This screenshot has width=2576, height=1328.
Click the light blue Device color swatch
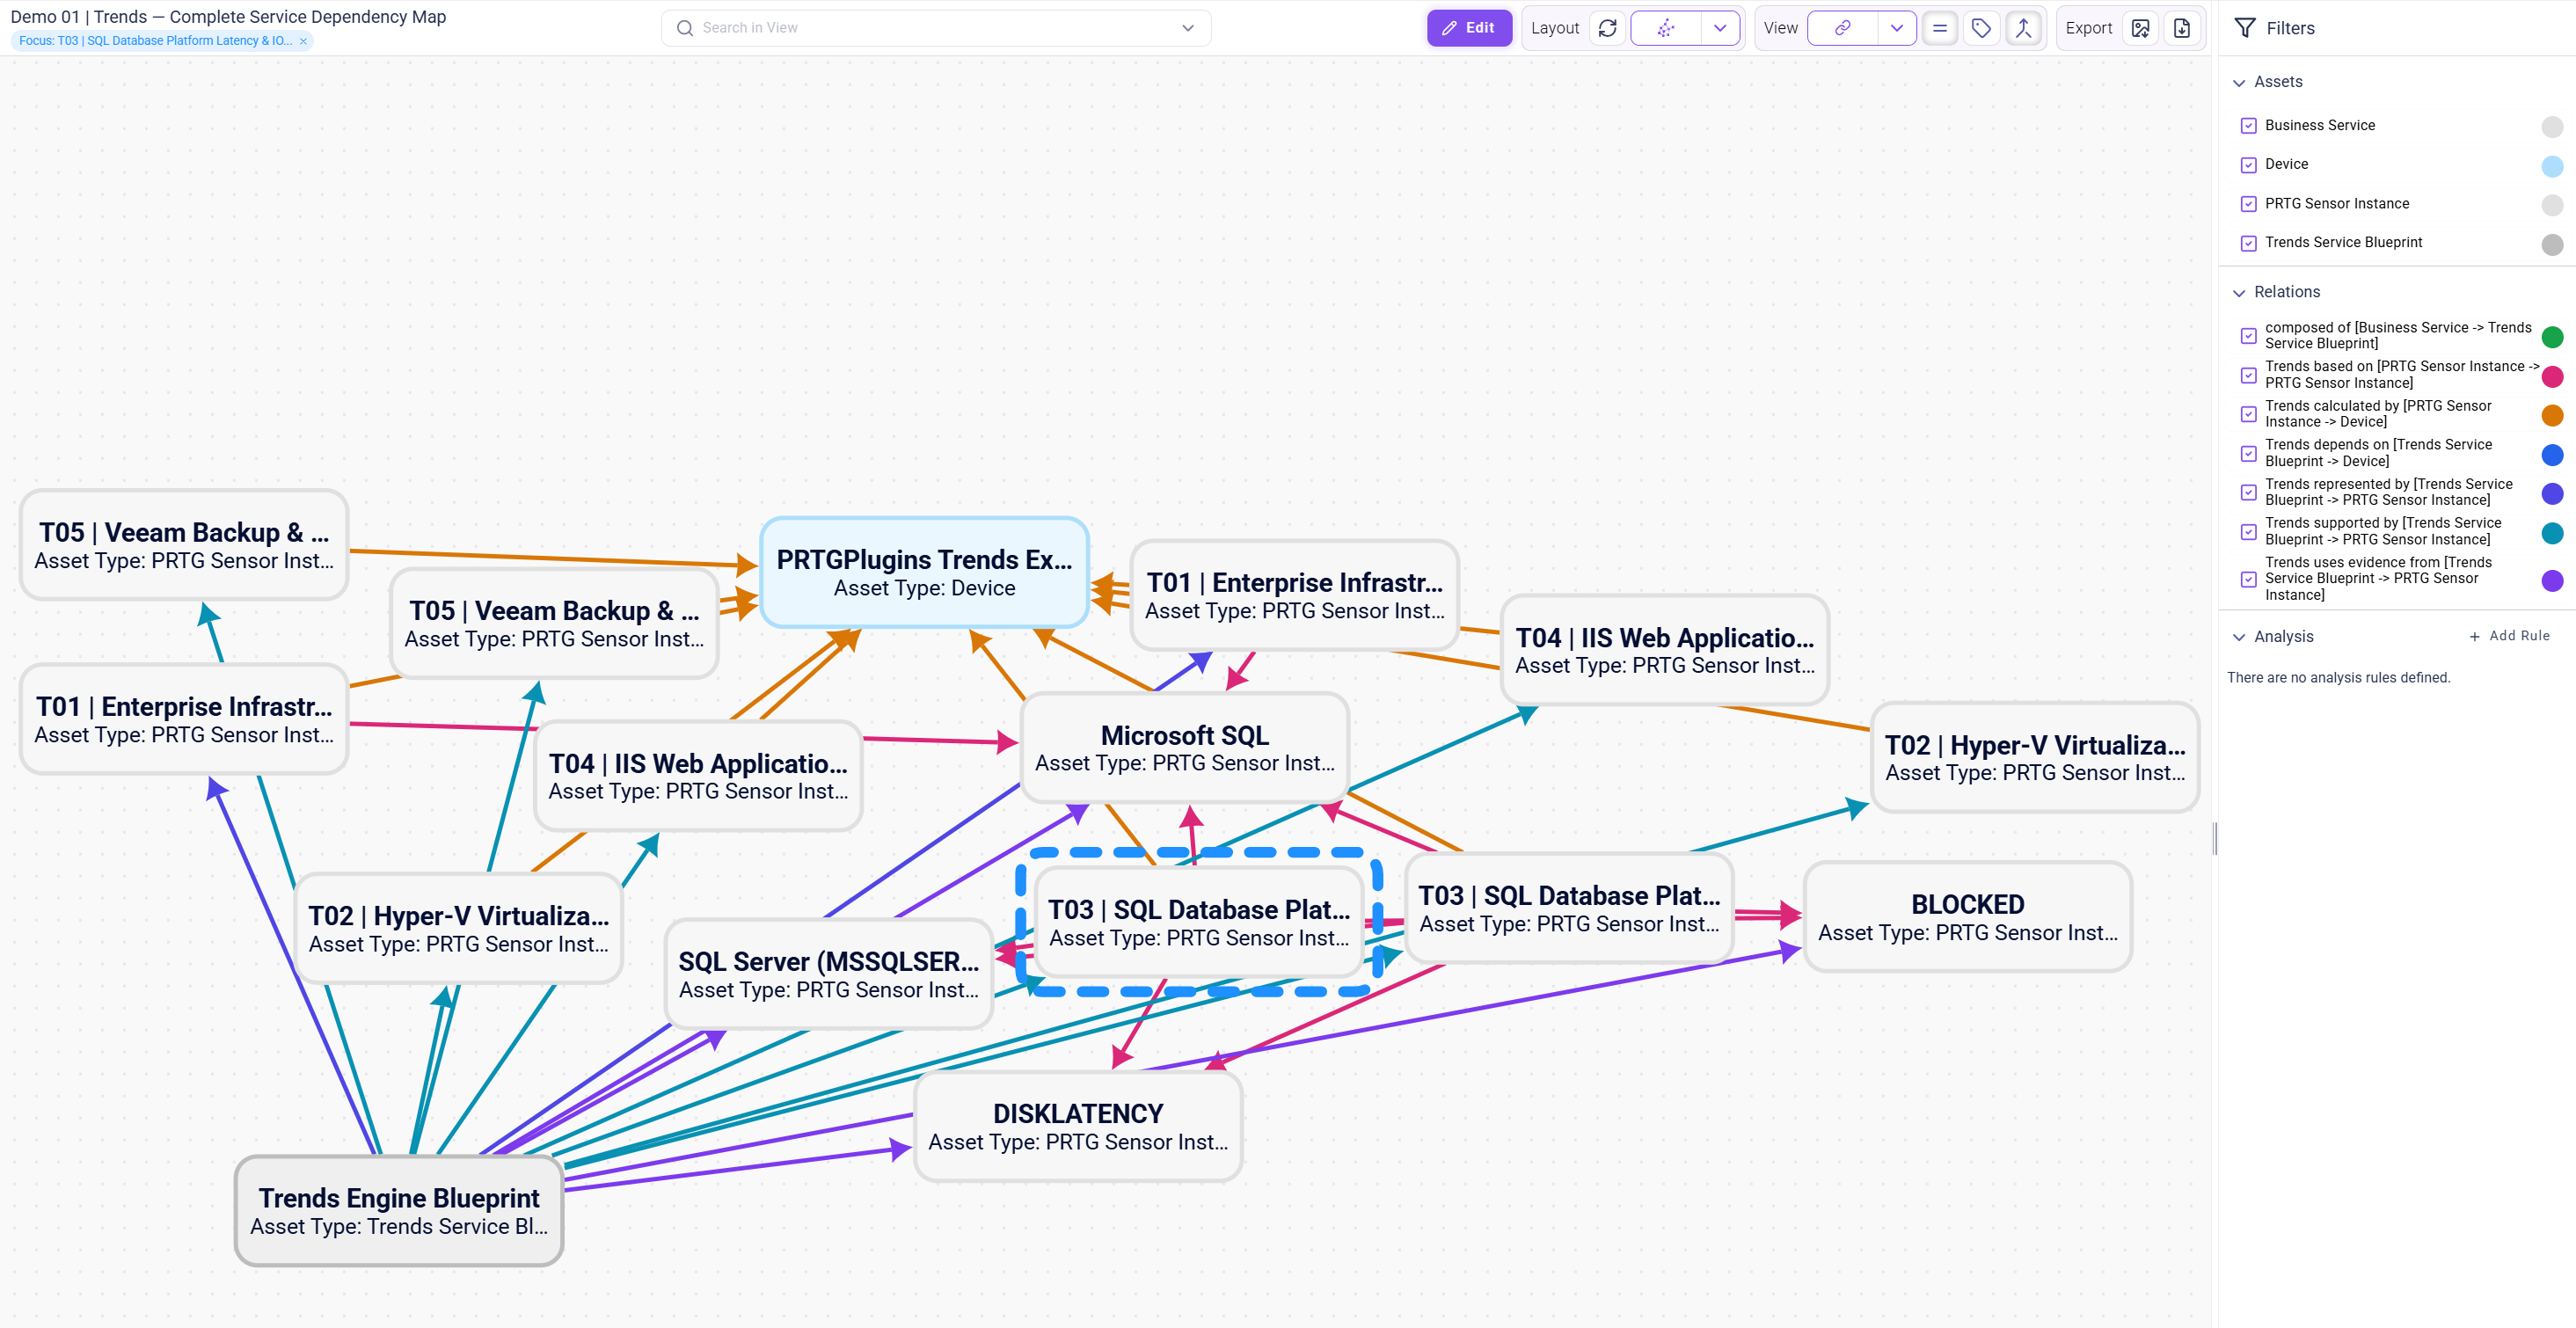pyautogui.click(x=2552, y=166)
